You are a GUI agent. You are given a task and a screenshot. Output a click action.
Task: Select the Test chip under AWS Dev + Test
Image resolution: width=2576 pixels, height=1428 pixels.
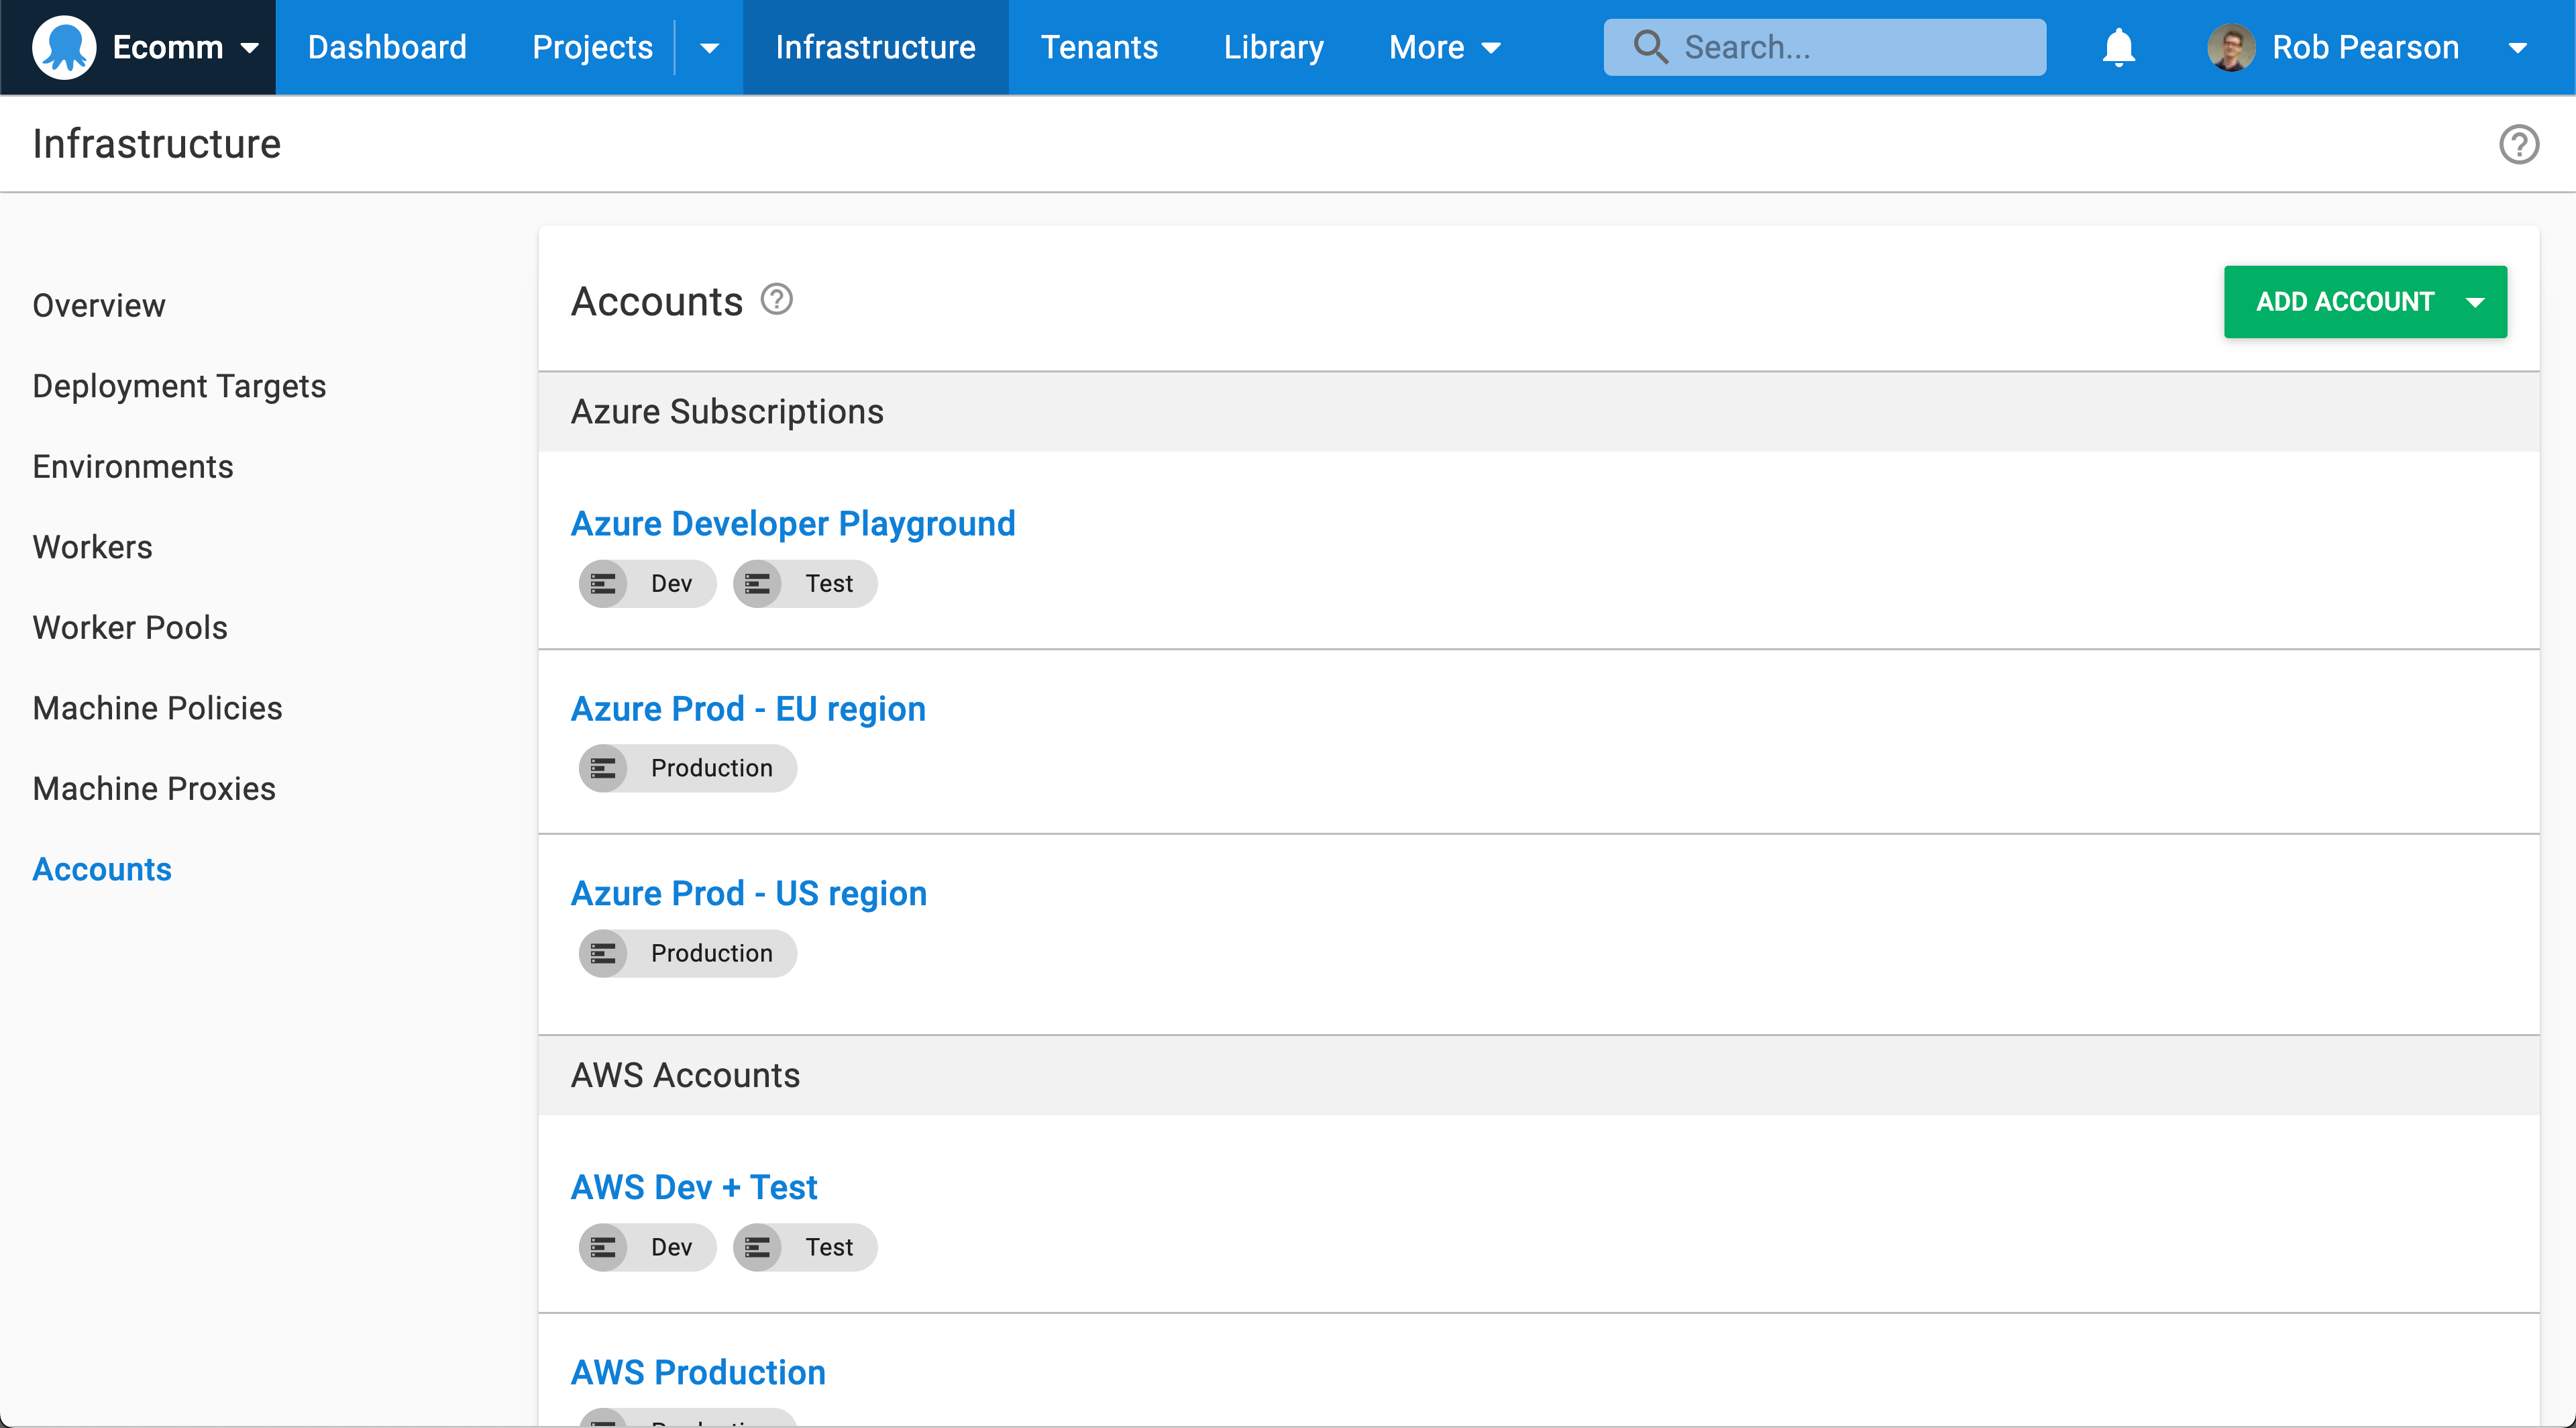(x=804, y=1247)
